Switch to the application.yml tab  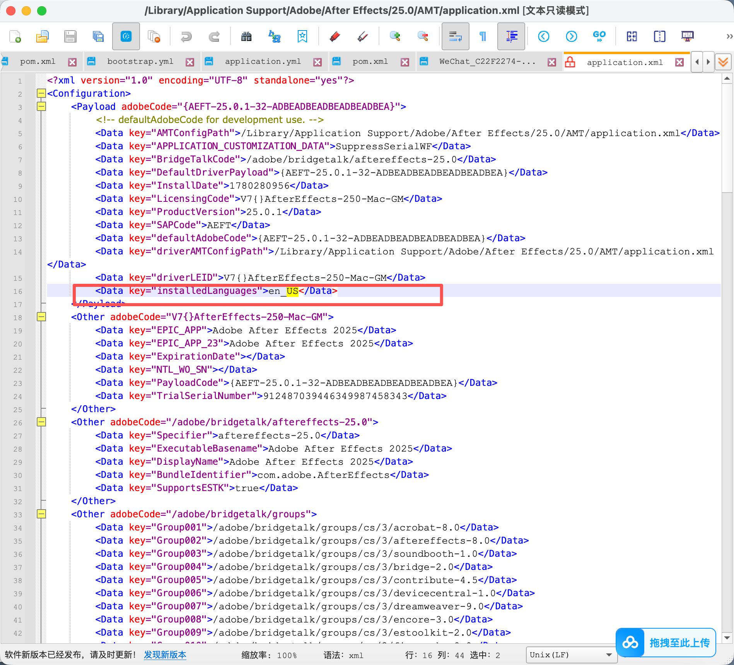pos(263,61)
